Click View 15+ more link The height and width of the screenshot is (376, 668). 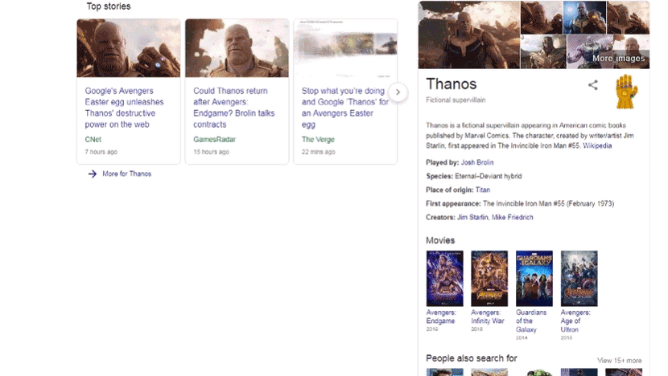click(x=620, y=360)
